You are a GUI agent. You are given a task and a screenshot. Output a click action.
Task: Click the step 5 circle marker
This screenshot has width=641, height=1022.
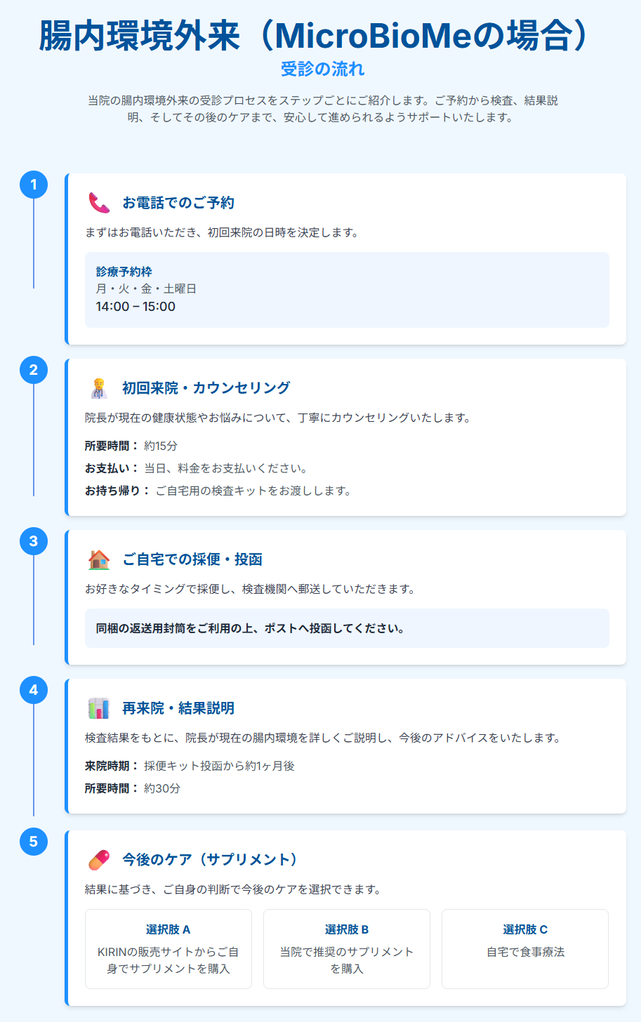click(x=34, y=842)
